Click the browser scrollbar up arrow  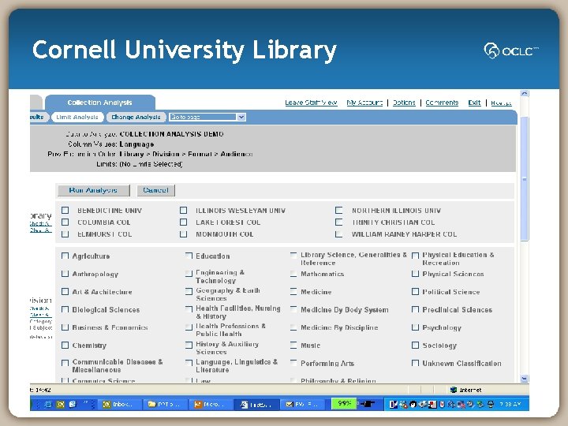pos(524,93)
